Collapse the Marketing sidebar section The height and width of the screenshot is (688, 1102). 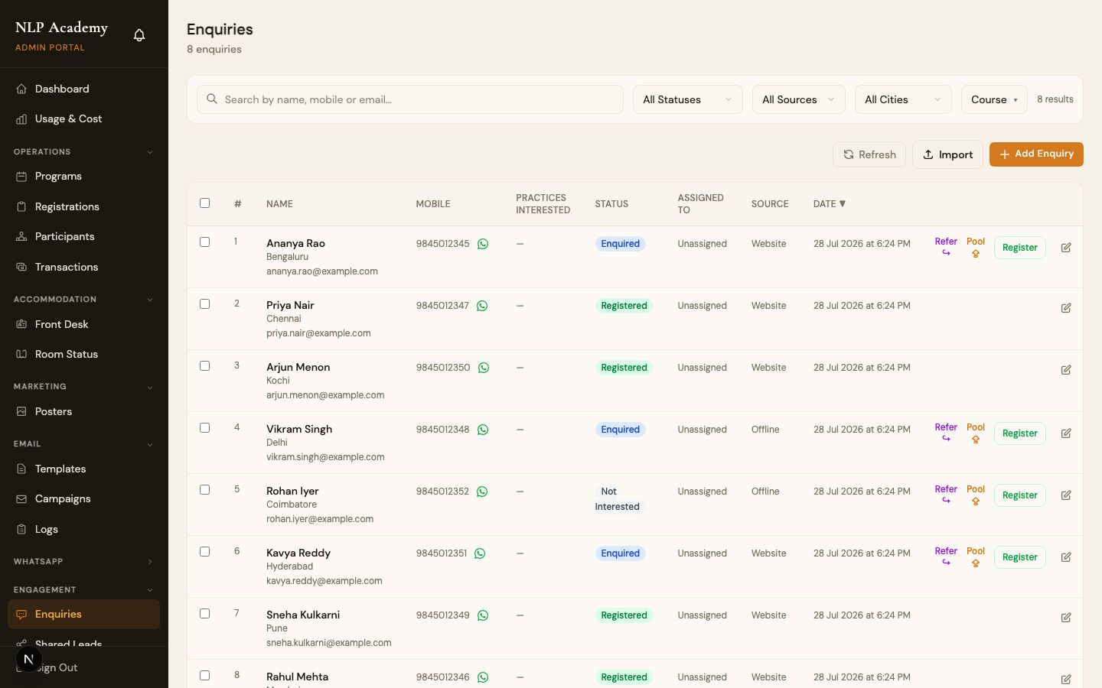[x=83, y=387]
